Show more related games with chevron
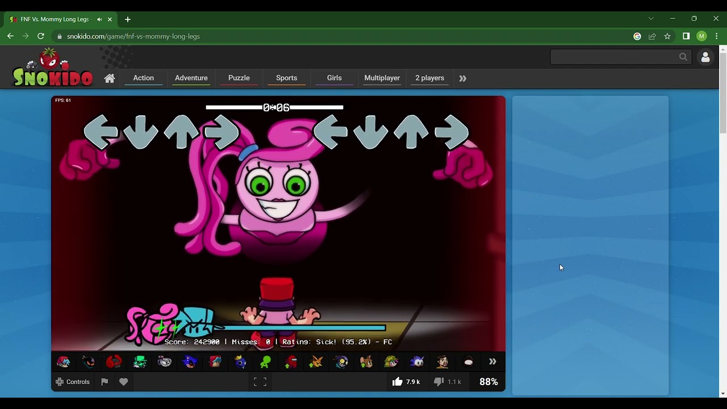This screenshot has width=727, height=409. point(492,361)
